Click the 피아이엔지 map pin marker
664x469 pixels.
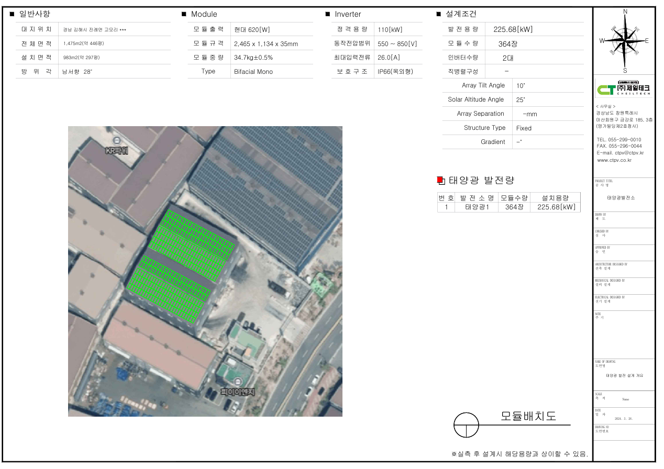(239, 381)
